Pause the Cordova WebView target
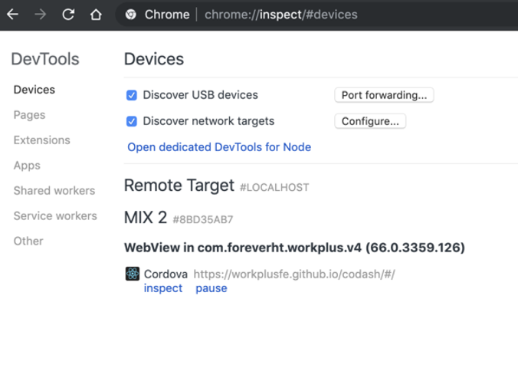 pyautogui.click(x=211, y=288)
